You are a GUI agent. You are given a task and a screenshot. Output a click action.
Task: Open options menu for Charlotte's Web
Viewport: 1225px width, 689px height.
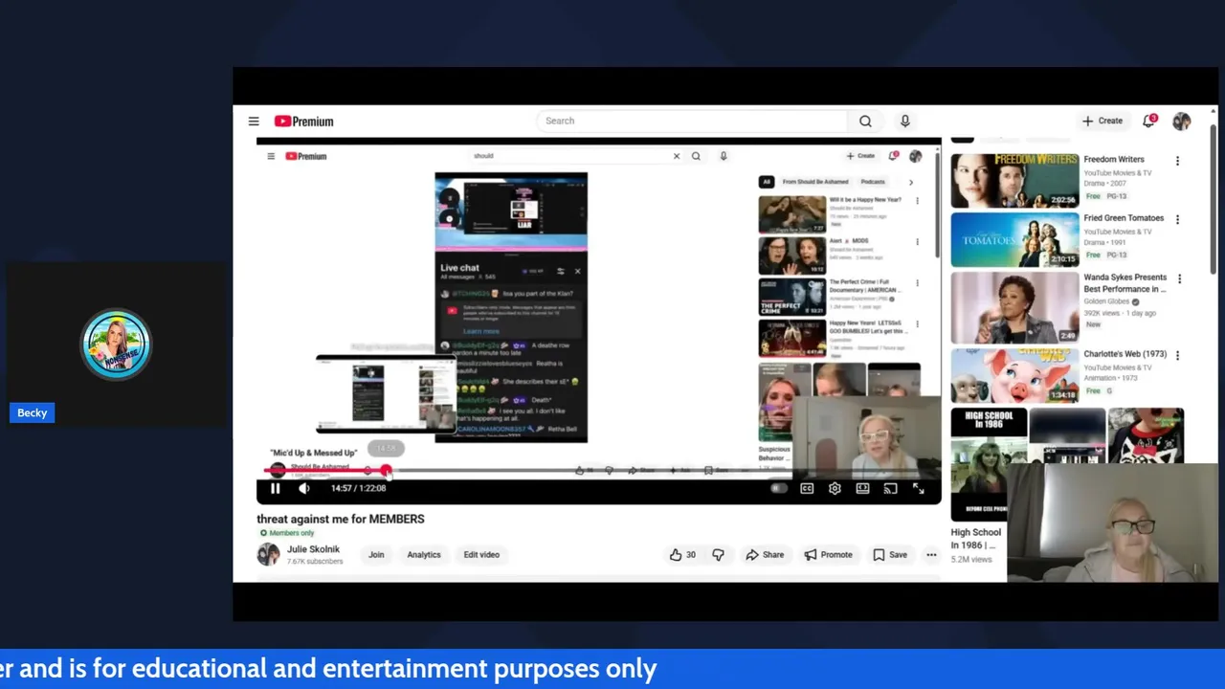[x=1177, y=355]
